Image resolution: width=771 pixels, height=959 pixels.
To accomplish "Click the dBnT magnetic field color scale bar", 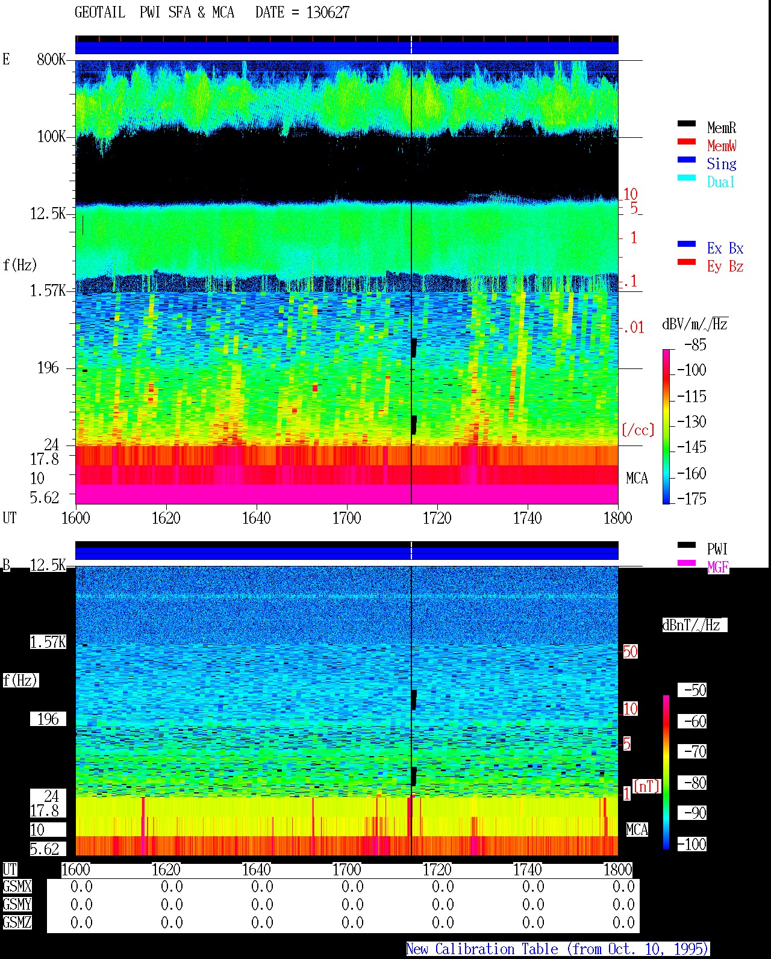I will pyautogui.click(x=666, y=772).
